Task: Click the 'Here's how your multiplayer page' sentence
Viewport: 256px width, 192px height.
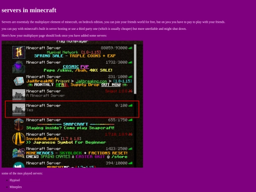Action: [x=54, y=36]
